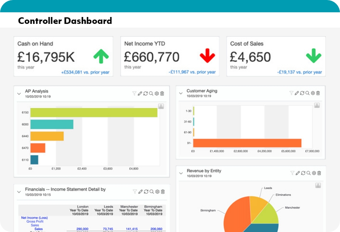This screenshot has width=340, height=232.
Task: Click the London sales value 290,000
Action: coord(82,229)
